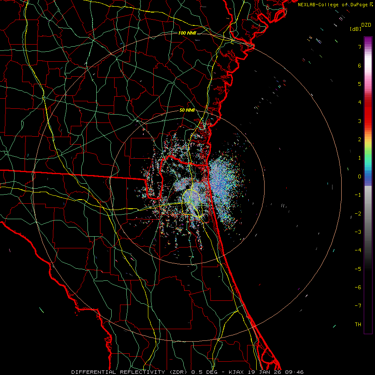The width and height of the screenshot is (375, 375).
Task: Select the -5 value on color scale
Action: (358, 269)
